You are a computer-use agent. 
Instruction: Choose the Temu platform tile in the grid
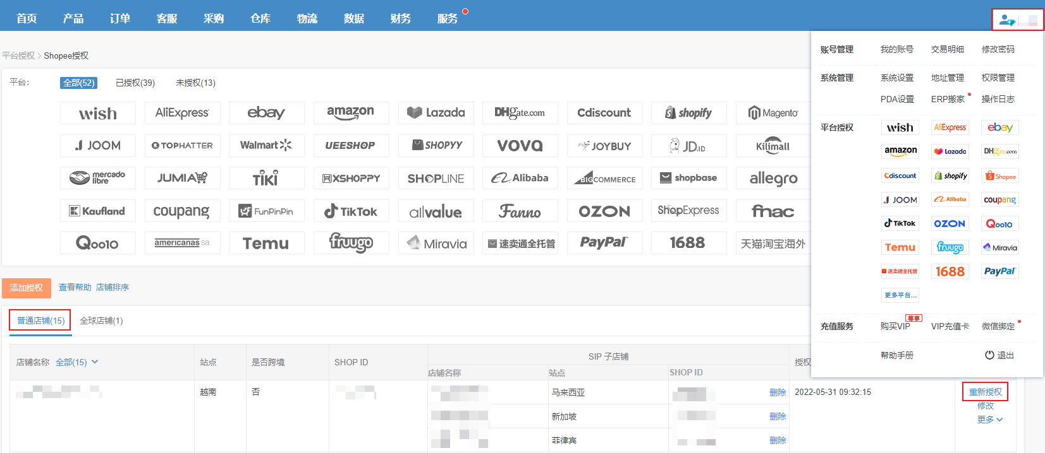pos(267,243)
